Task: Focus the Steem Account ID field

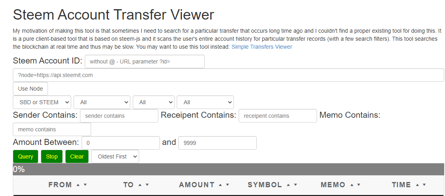Action: (144, 61)
